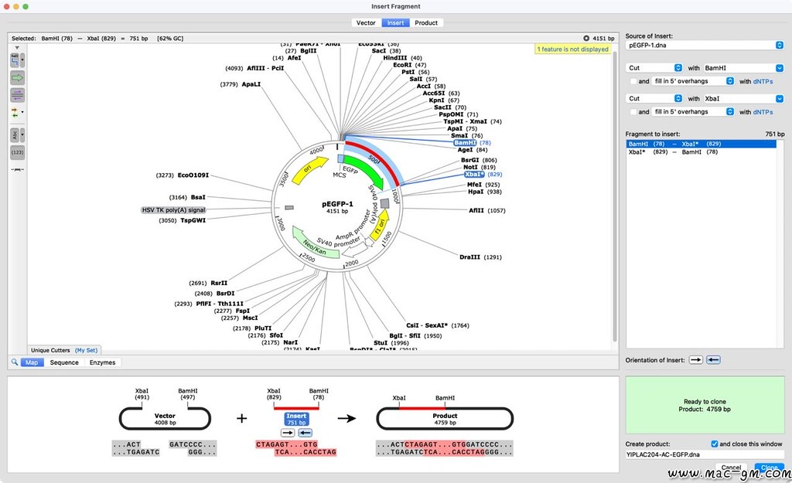Select fragment BamHI (78) – XbaI* (829)
Image resolution: width=792 pixels, height=483 pixels.
[701, 144]
